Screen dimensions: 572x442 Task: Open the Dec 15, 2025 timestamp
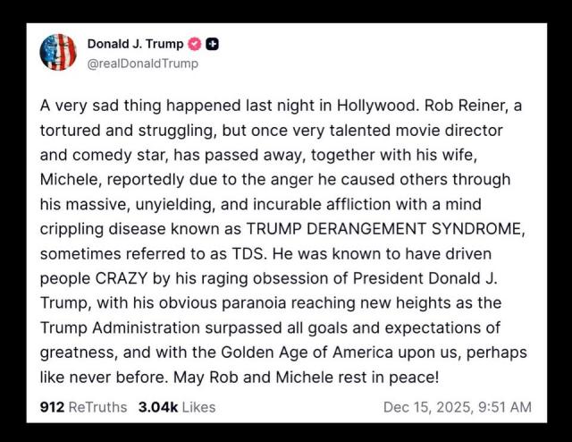coord(425,407)
